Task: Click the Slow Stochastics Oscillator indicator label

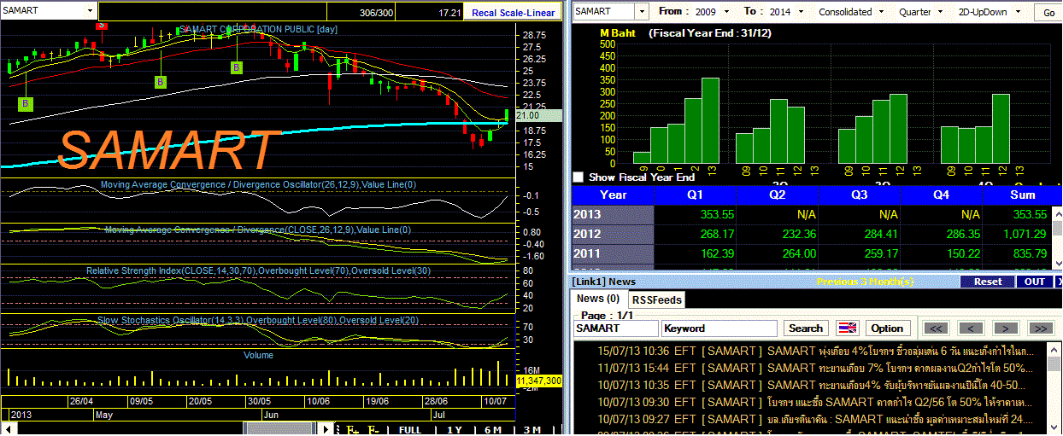Action: click(x=258, y=320)
